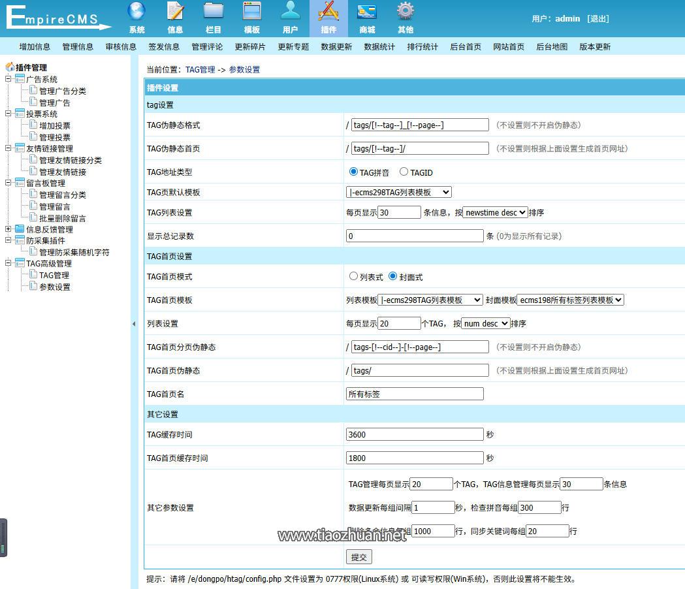
Task: Open the 封面模板 dropdown
Action: [x=571, y=300]
